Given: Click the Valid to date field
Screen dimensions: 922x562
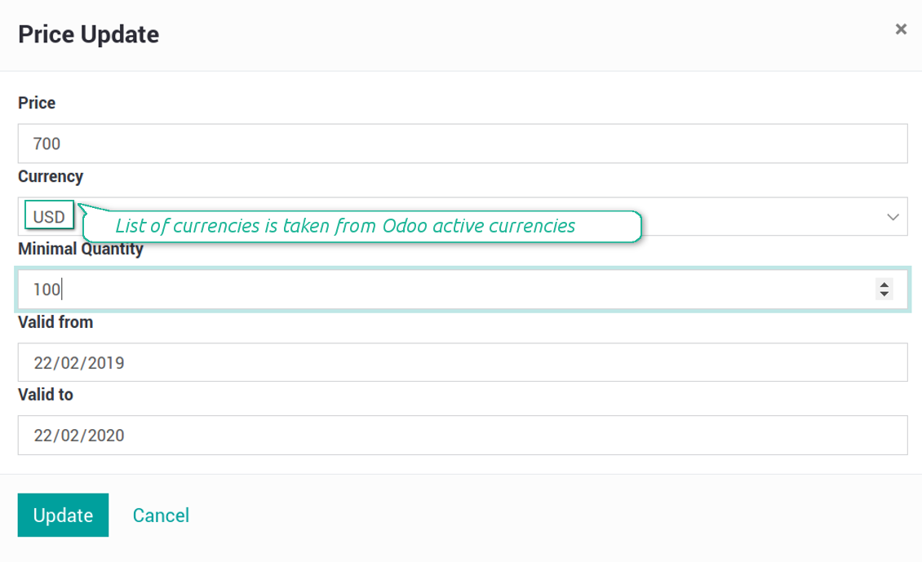Looking at the screenshot, I should (x=462, y=436).
